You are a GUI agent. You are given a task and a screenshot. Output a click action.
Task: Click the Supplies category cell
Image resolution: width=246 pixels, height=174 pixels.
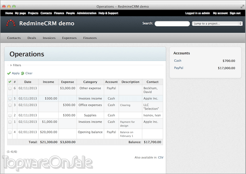click(90, 115)
